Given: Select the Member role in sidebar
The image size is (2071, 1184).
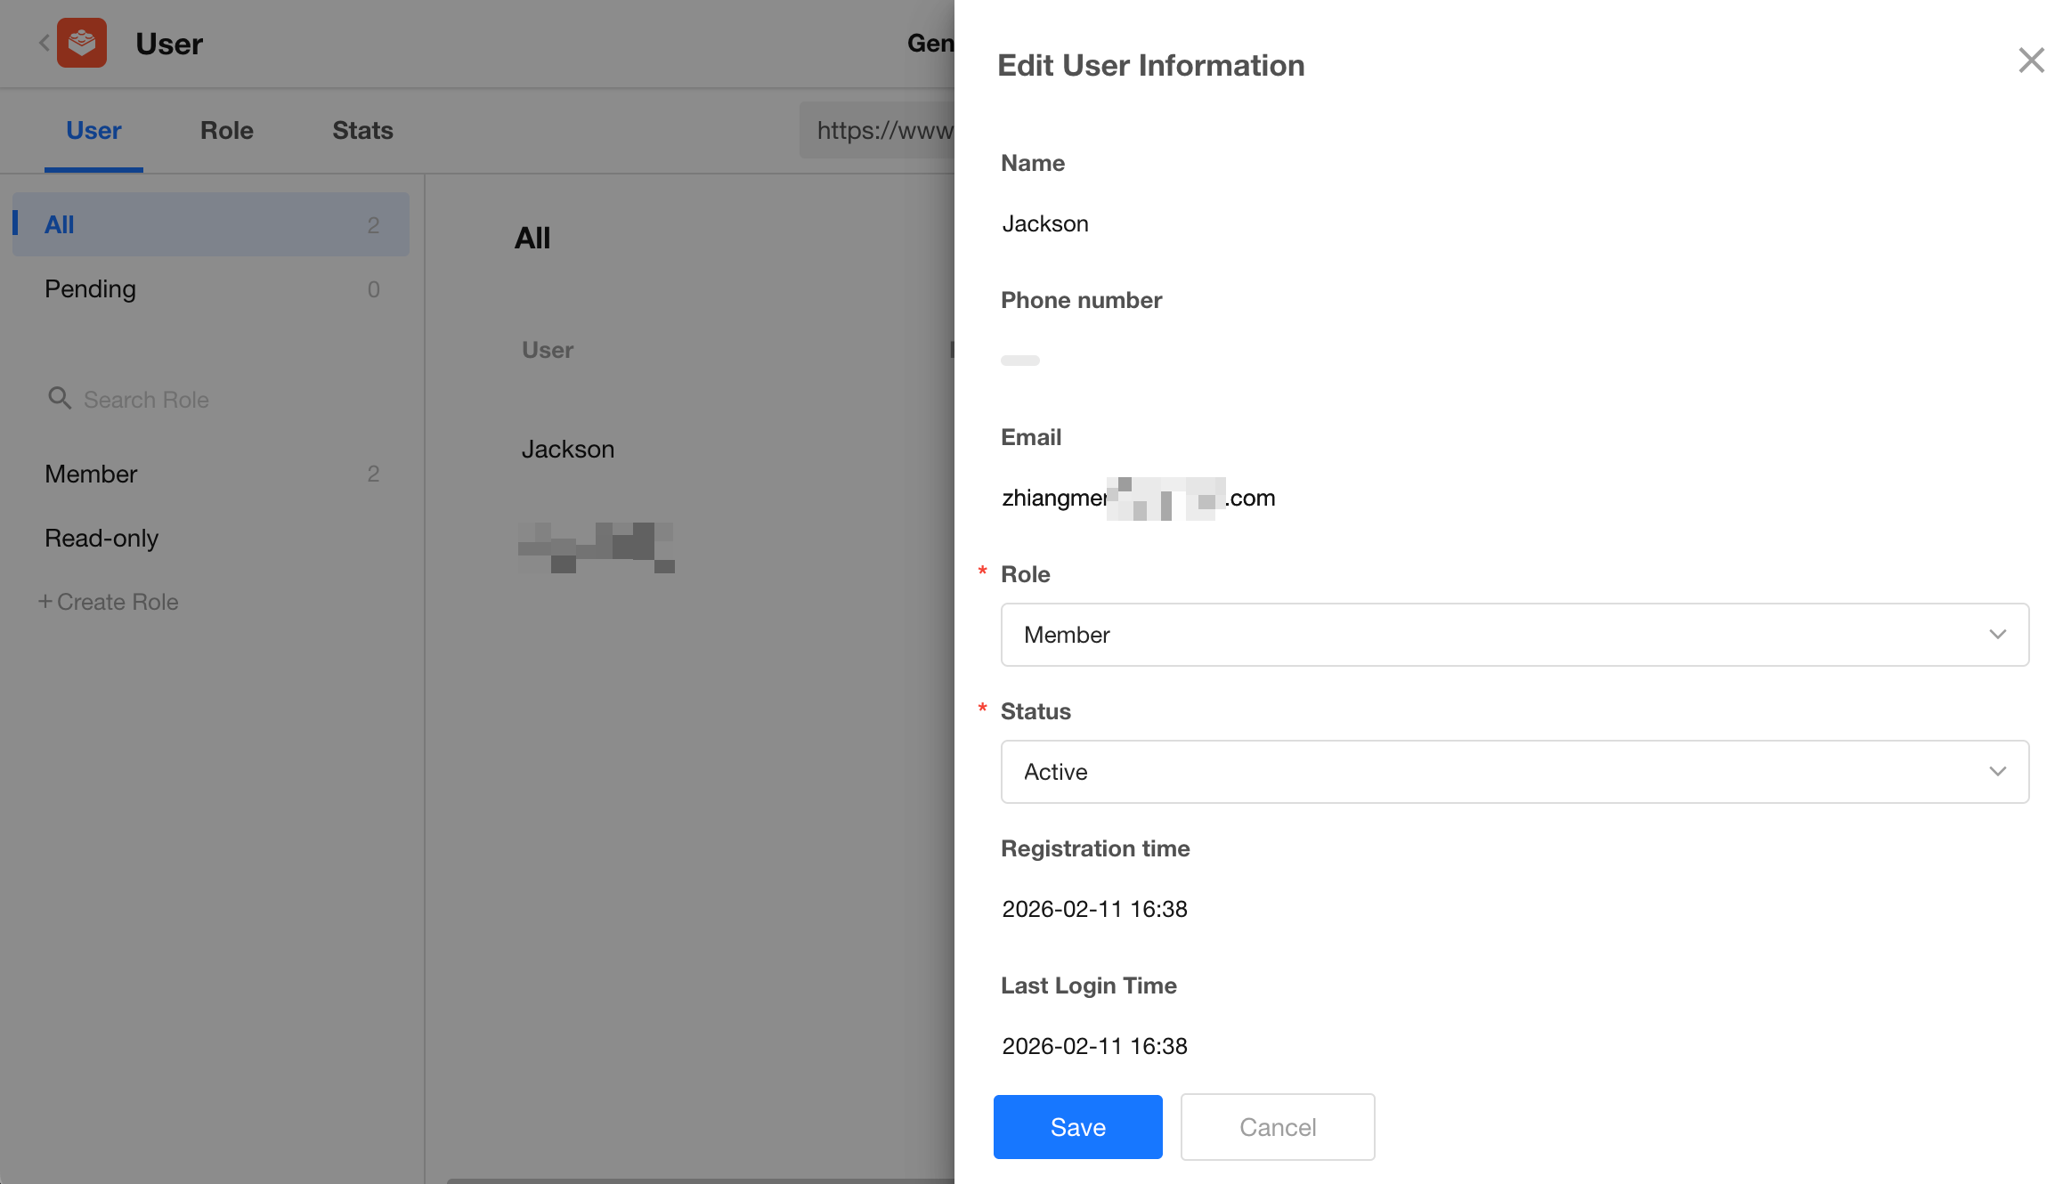Looking at the screenshot, I should [210, 474].
